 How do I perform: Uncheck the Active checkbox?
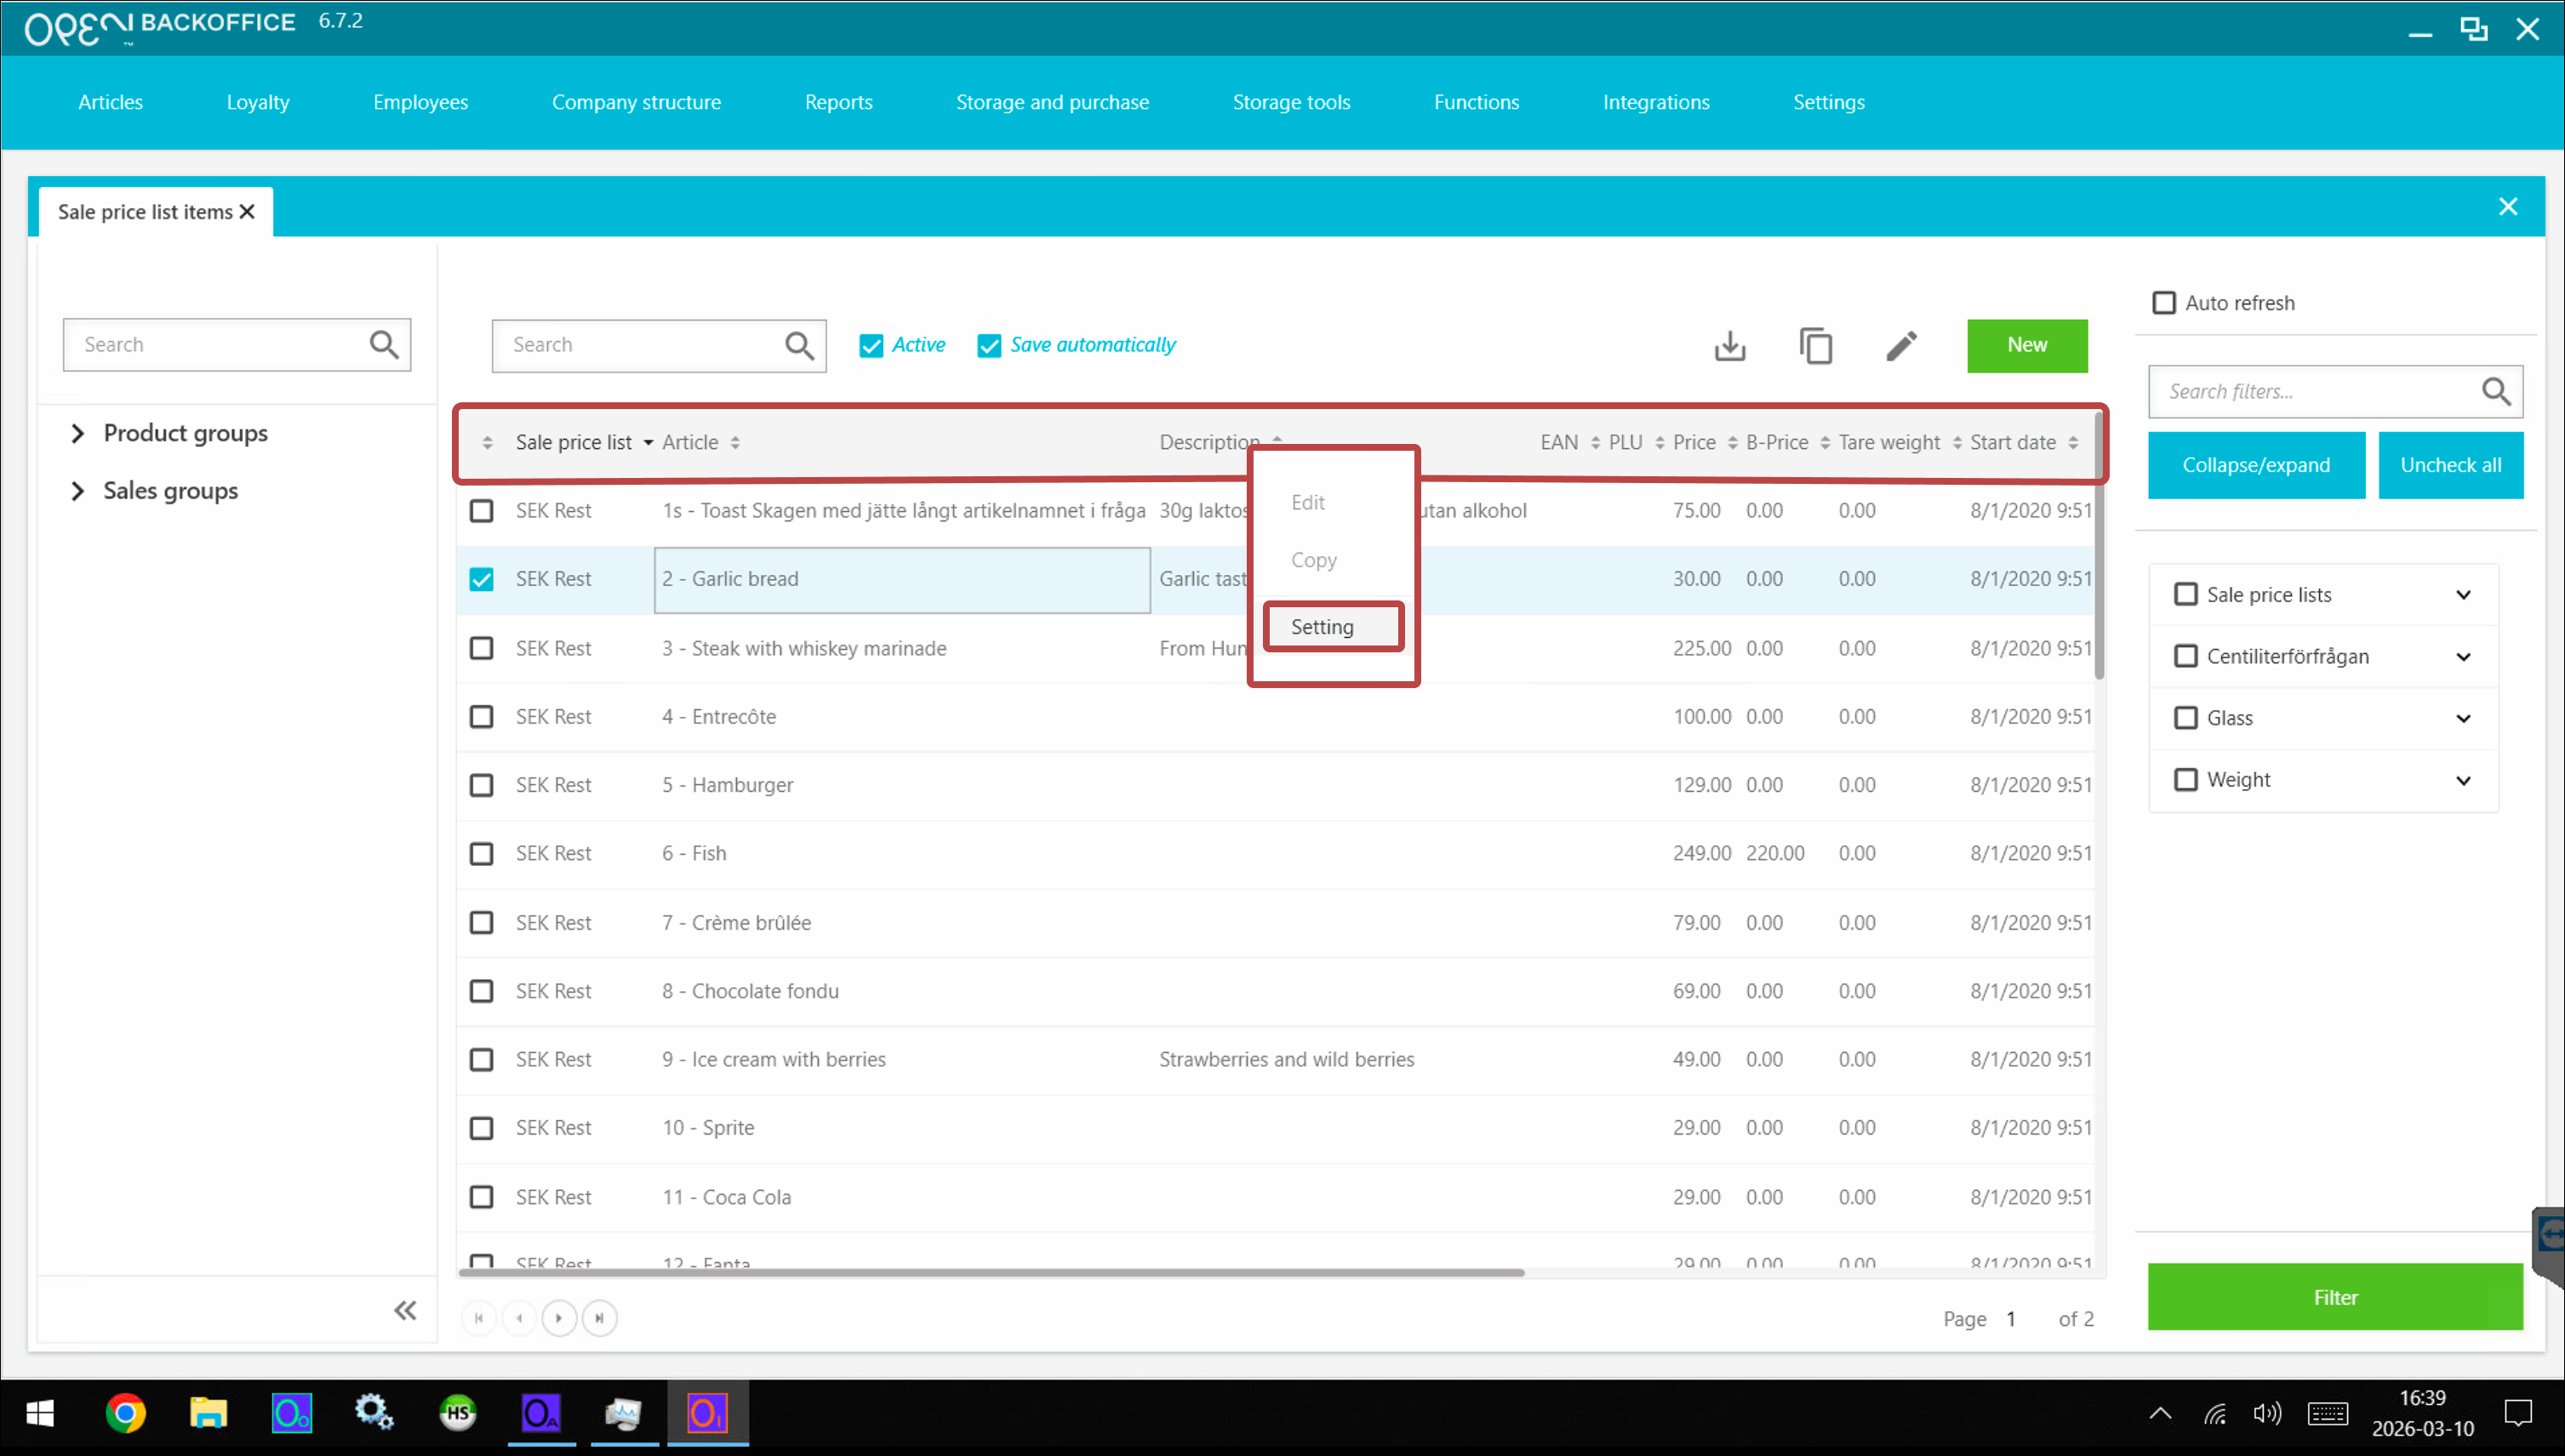click(871, 346)
